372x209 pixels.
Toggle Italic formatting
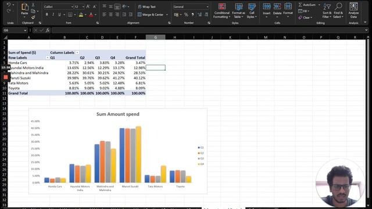(53, 15)
